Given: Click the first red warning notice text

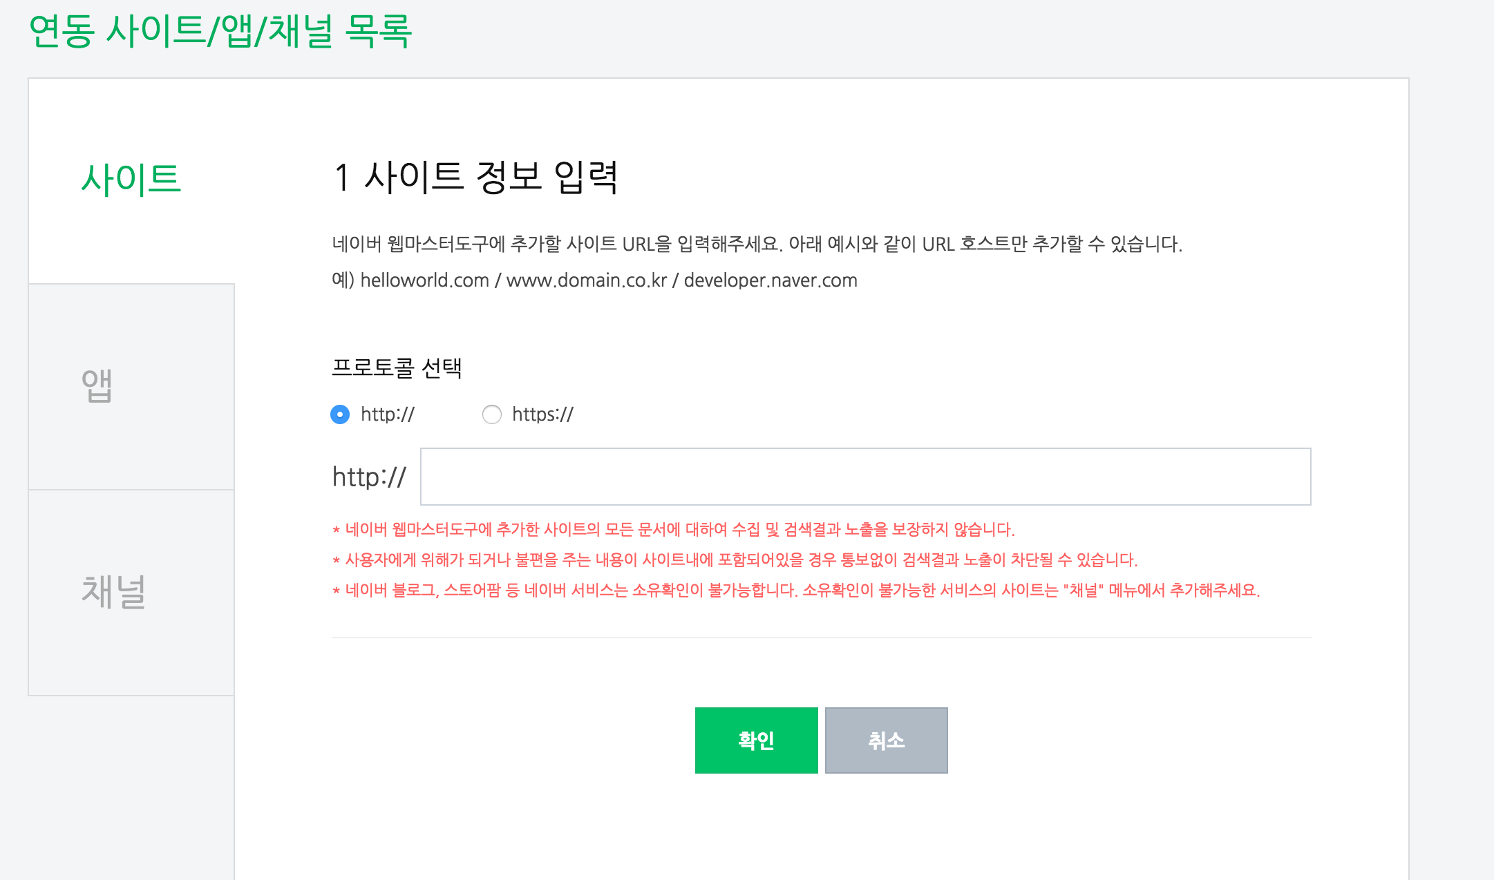Looking at the screenshot, I should 674,528.
